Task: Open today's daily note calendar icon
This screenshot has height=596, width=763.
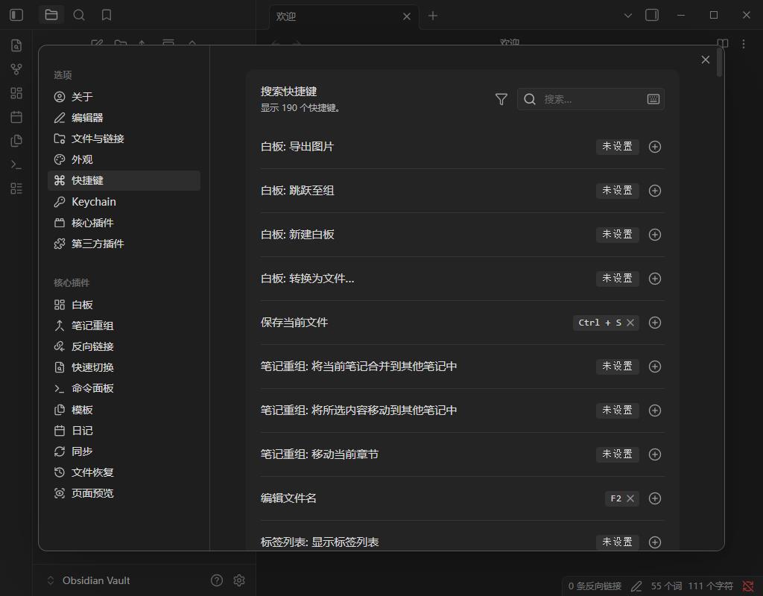Action: (16, 116)
